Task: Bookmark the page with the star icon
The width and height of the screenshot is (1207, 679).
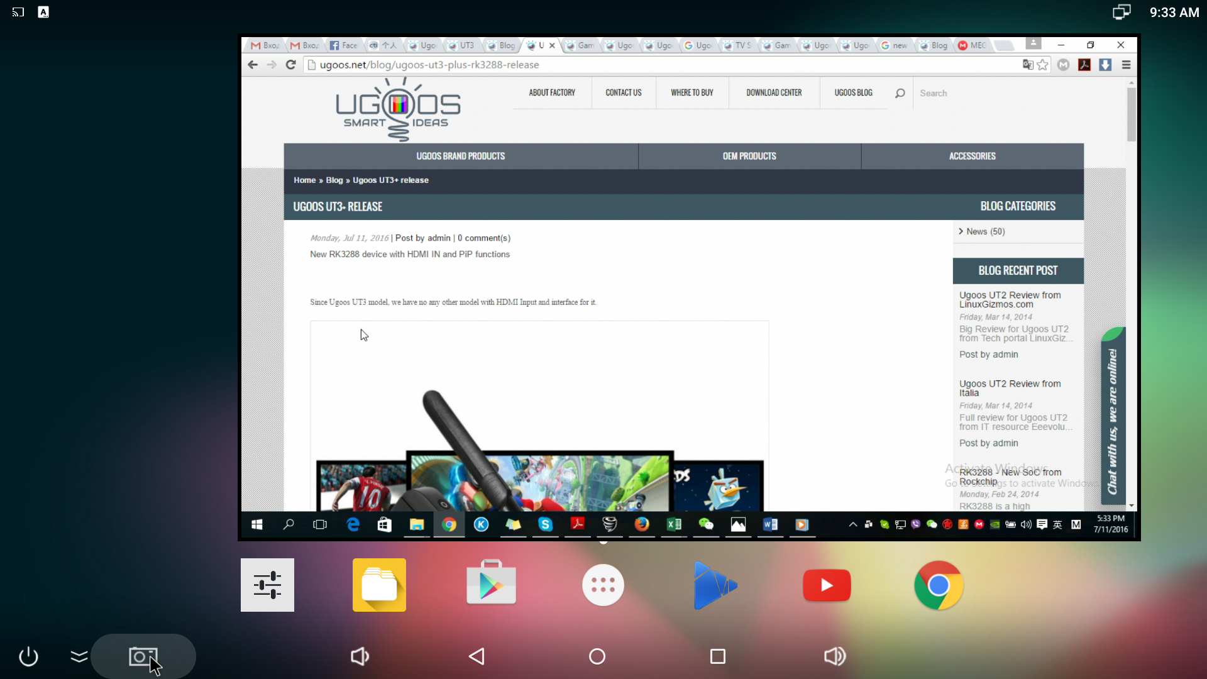Action: 1043,65
